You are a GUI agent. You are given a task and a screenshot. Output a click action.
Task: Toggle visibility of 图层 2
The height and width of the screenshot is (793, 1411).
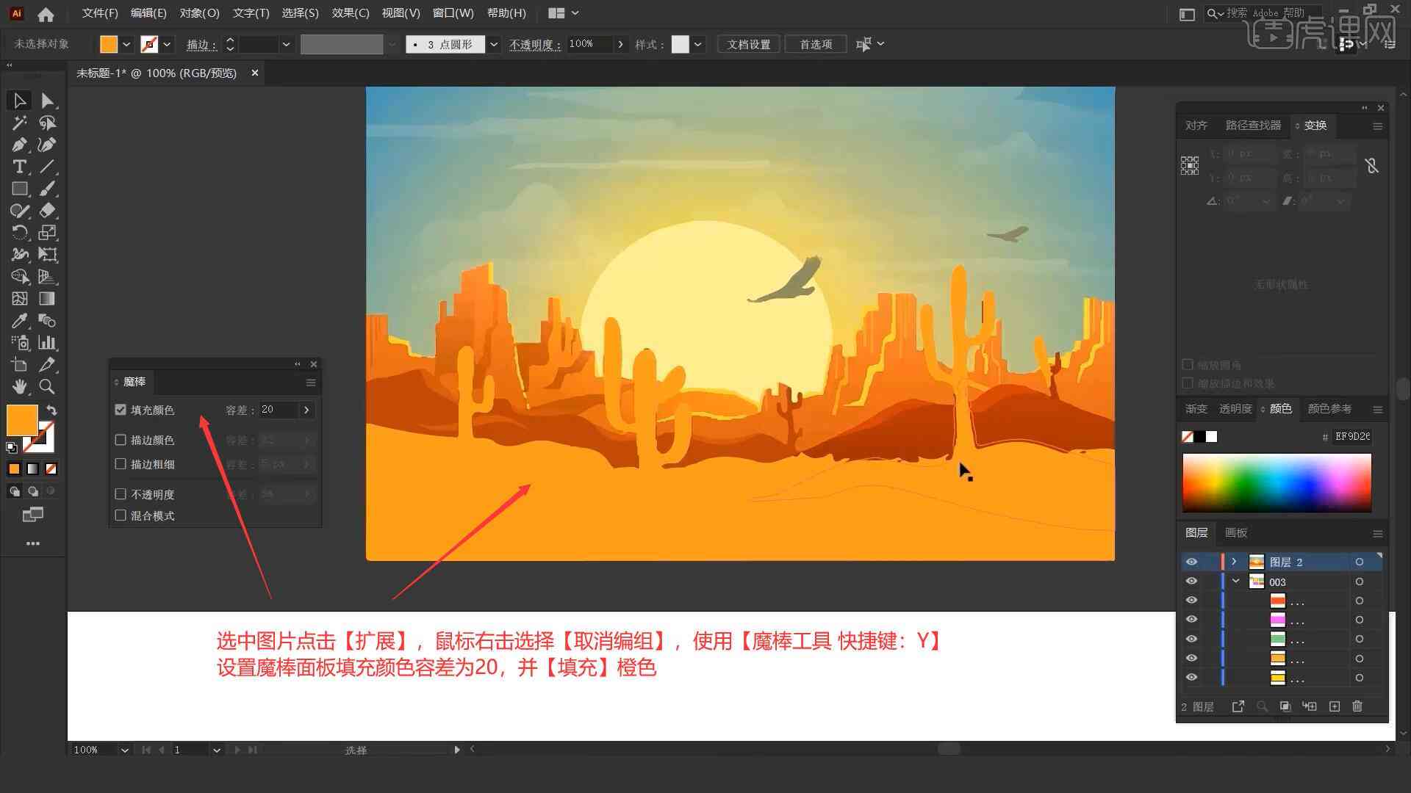(1191, 562)
